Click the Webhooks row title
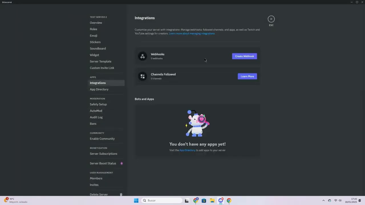Image resolution: width=365 pixels, height=205 pixels. pyautogui.click(x=157, y=54)
